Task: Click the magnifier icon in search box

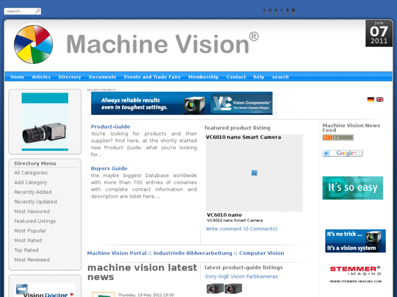Action: (x=38, y=11)
